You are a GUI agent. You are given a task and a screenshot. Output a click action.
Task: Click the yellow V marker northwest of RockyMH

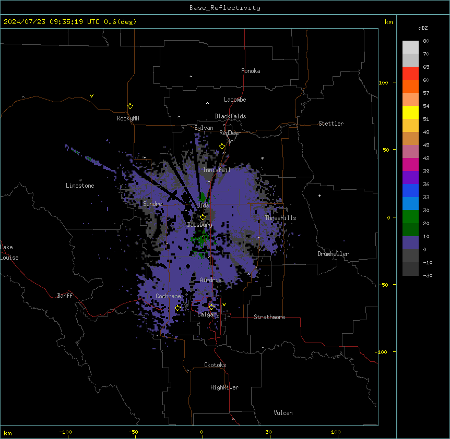coord(91,96)
